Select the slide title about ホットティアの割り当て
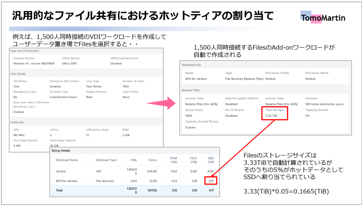This screenshot has height=206, width=363. pos(143,16)
